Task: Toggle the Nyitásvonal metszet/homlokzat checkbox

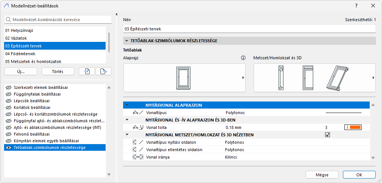Action: point(327,135)
